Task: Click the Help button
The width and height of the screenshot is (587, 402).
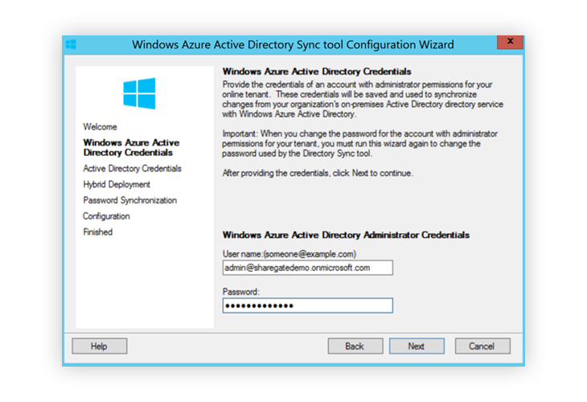Action: point(99,347)
